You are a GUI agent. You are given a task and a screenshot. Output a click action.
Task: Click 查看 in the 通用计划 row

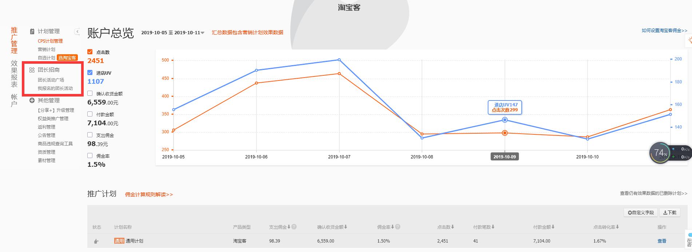point(662,241)
